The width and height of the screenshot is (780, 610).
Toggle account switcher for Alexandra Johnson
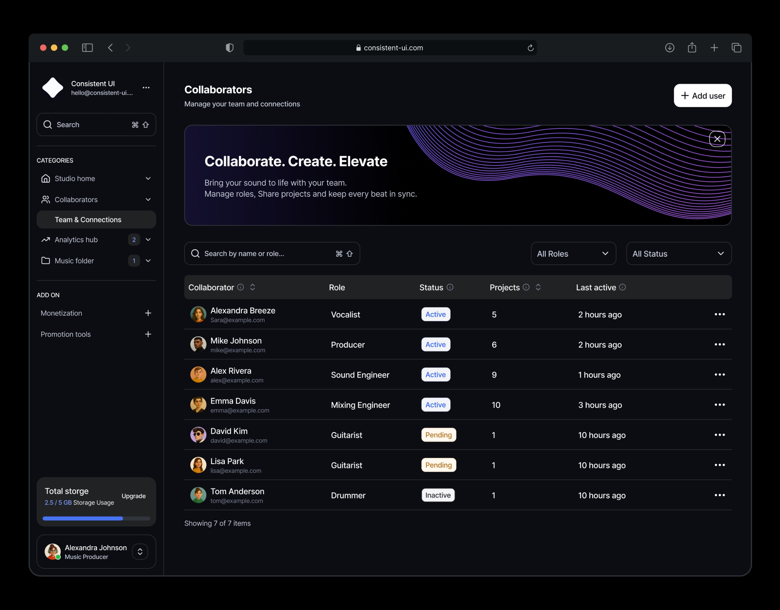[x=140, y=552]
